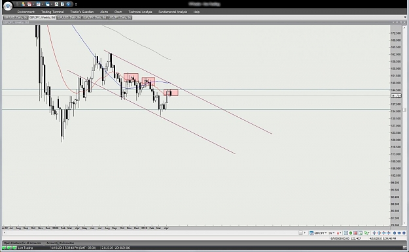Open the Help menu
This screenshot has width=409, height=252.
pos(196,12)
